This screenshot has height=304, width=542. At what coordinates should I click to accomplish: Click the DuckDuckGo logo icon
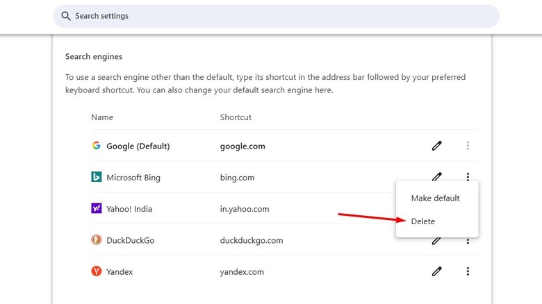click(x=97, y=240)
